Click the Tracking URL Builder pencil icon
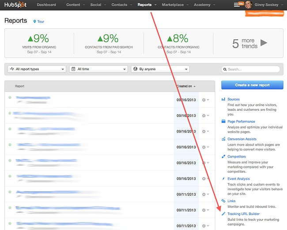Image resolution: width=287 pixels, height=230 pixels. coord(223,214)
